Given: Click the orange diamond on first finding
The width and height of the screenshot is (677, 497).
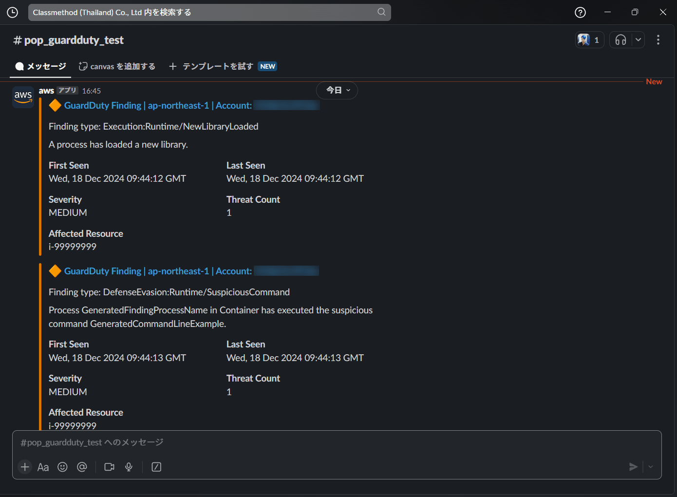Looking at the screenshot, I should [55, 105].
